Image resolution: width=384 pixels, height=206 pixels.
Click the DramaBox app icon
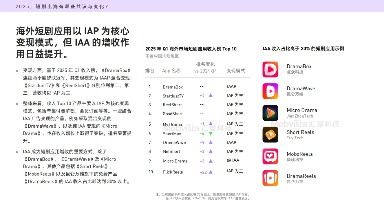[x=270, y=69]
